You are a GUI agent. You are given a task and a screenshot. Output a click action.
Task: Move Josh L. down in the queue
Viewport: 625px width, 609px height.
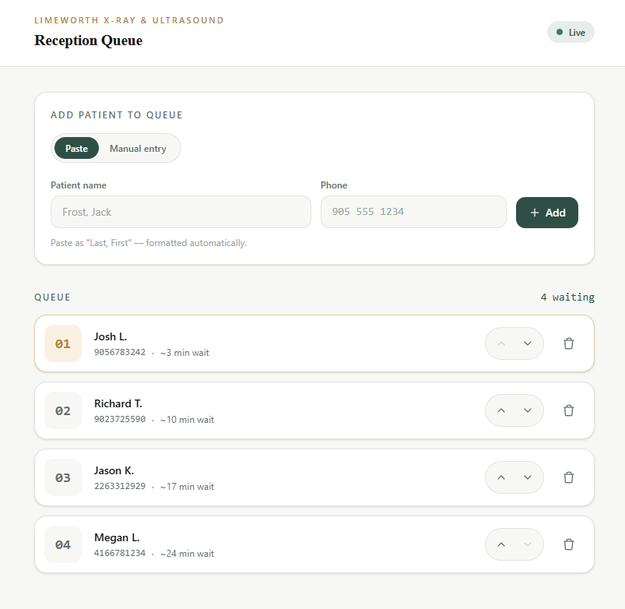point(528,343)
